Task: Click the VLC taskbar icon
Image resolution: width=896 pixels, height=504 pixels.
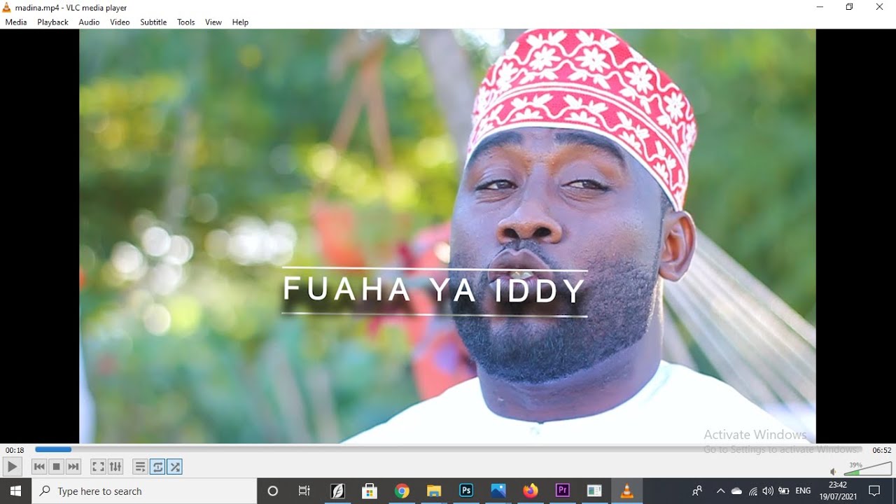Action: click(x=627, y=491)
